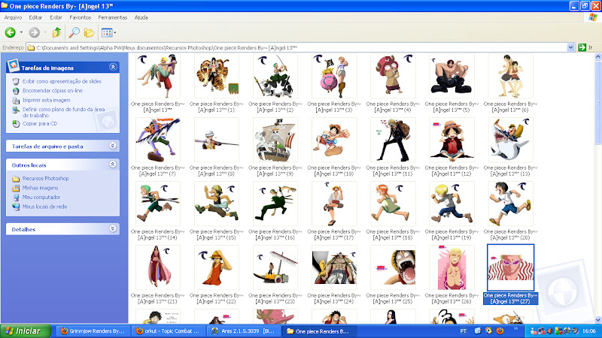Click Imprimir esta imagem link

(46, 100)
